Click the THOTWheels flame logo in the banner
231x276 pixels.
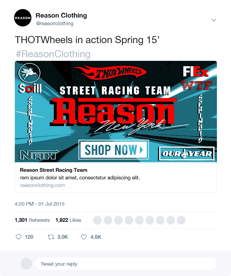[110, 72]
